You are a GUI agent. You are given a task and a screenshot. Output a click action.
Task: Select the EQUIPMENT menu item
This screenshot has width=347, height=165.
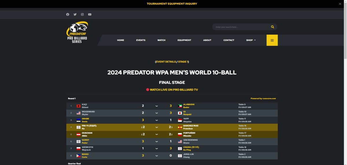click(184, 40)
